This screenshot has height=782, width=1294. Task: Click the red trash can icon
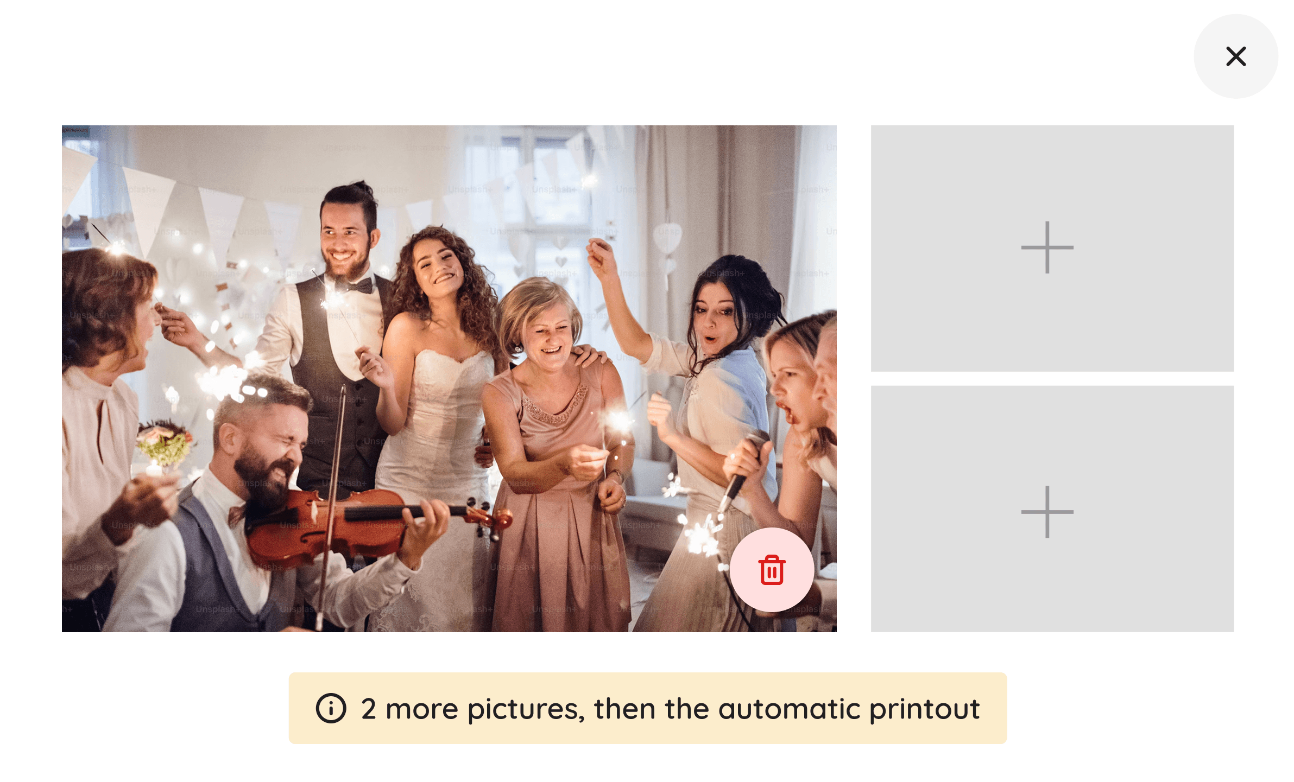pos(772,570)
